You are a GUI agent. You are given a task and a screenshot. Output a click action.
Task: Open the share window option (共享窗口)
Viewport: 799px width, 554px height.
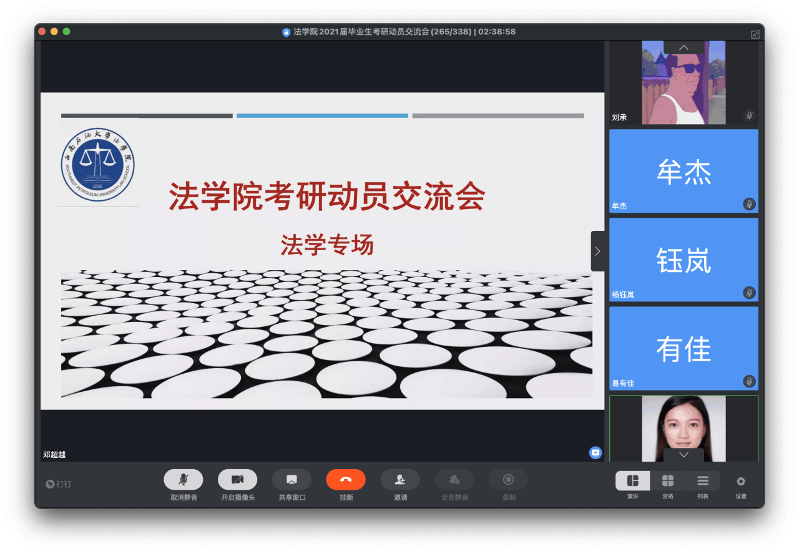pos(292,480)
